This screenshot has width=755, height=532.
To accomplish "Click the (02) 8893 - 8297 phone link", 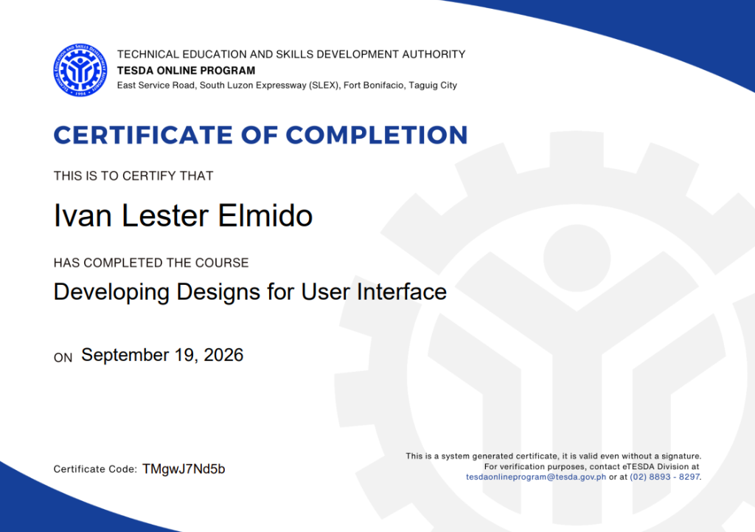I will (664, 477).
